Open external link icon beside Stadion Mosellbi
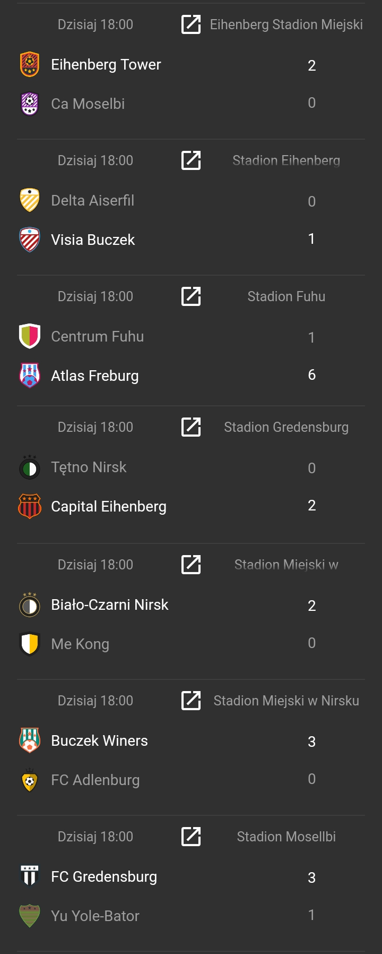Image resolution: width=382 pixels, height=954 pixels. pos(191,837)
